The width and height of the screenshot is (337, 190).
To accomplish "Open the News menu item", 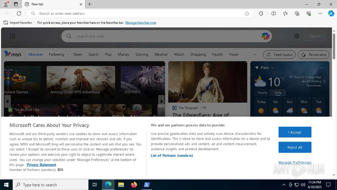I will pos(78,54).
